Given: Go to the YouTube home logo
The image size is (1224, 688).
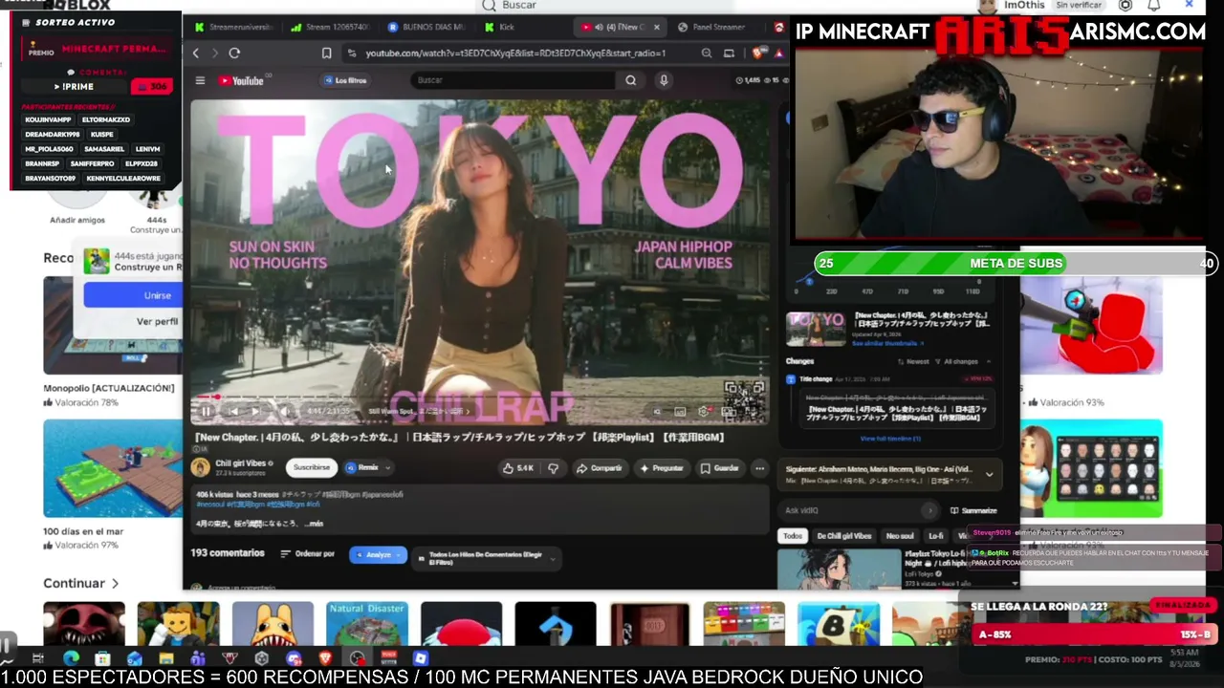Looking at the screenshot, I should pyautogui.click(x=241, y=80).
